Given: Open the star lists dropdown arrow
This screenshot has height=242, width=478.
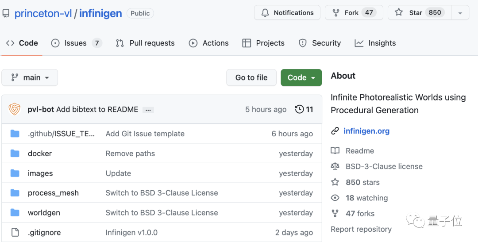Looking at the screenshot, I should (460, 13).
